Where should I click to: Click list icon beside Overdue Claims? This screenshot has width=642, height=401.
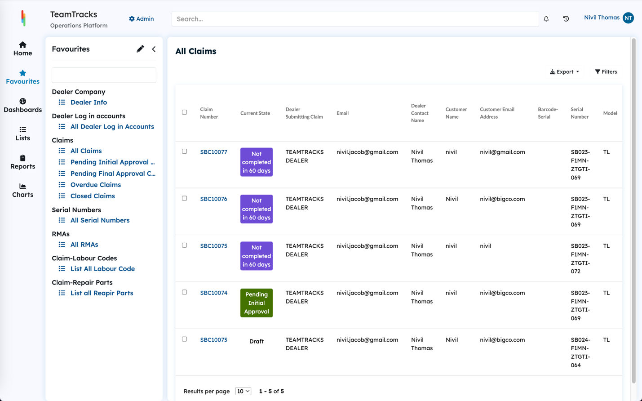point(62,185)
